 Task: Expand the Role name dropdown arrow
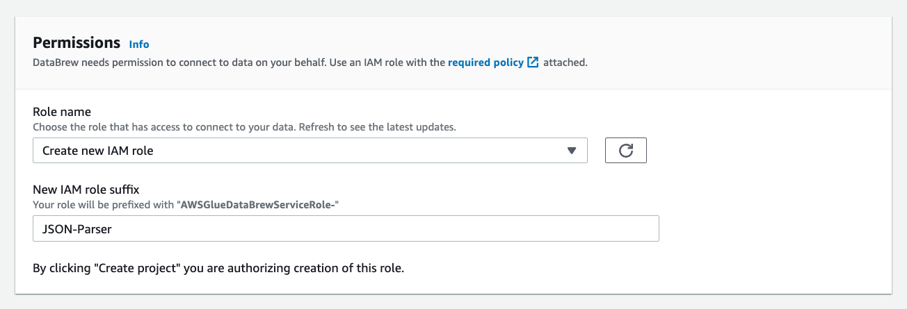tap(572, 151)
